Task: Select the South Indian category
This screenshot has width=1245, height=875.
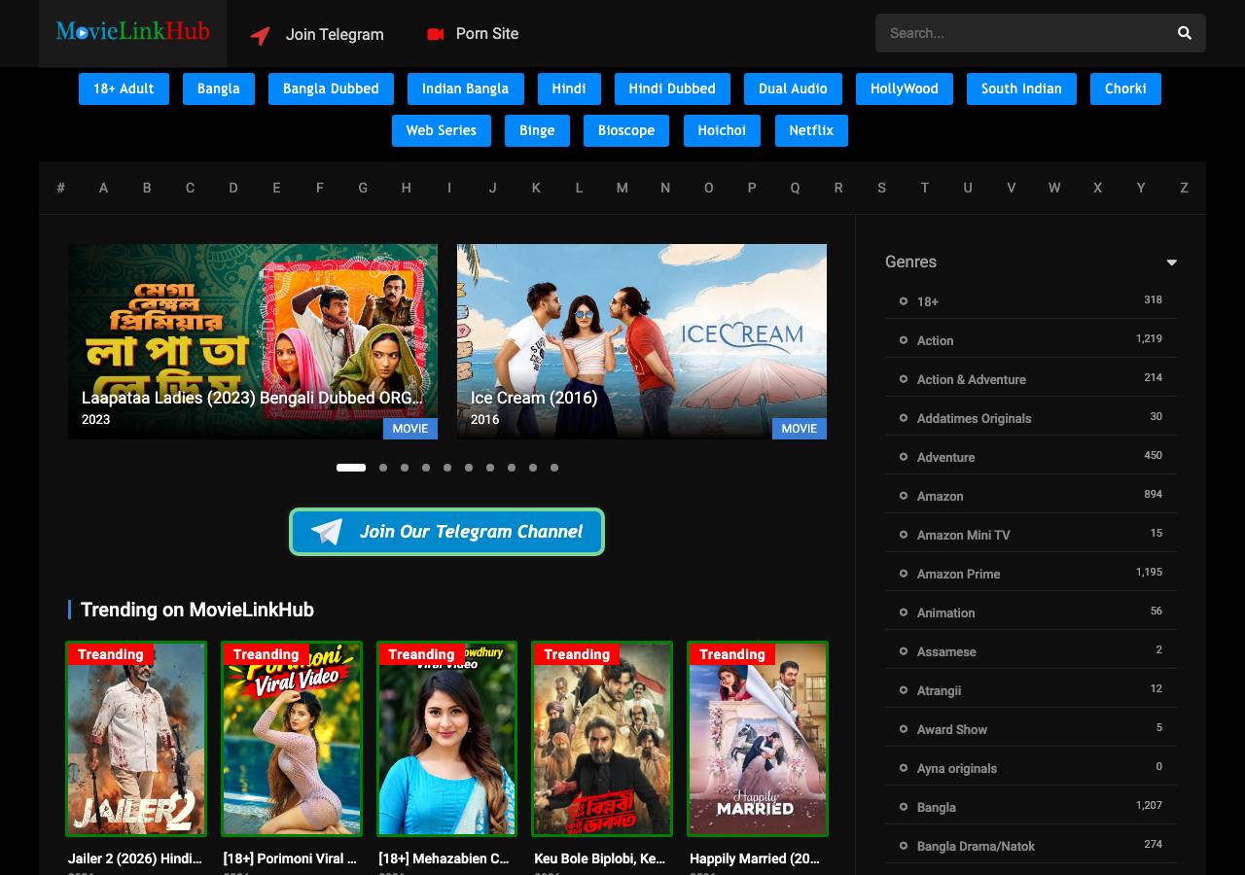Action: pyautogui.click(x=1021, y=88)
